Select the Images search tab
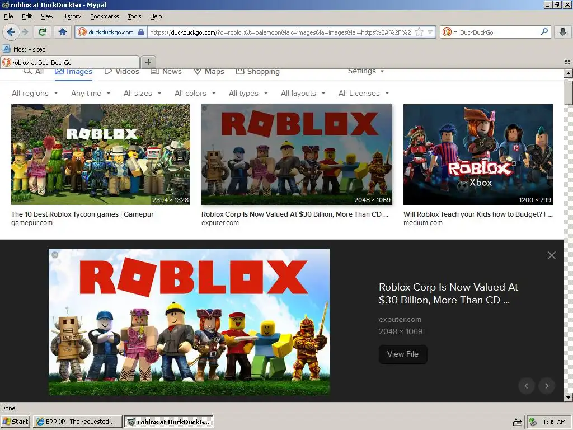 (73, 71)
